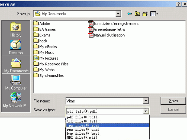This screenshot has height=140, width=187.
Task: Choose jpg files (*.jpg) from list
Action: tap(108, 125)
